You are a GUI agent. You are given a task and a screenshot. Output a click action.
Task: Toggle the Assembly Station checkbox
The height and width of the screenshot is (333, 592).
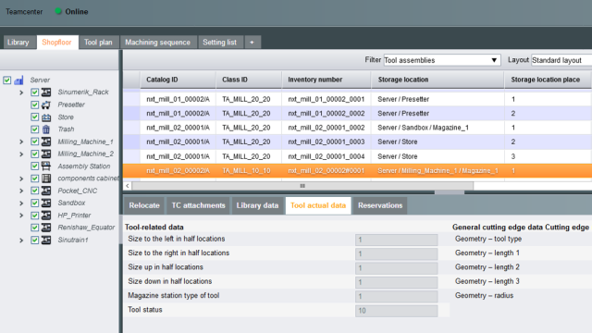pos(35,166)
